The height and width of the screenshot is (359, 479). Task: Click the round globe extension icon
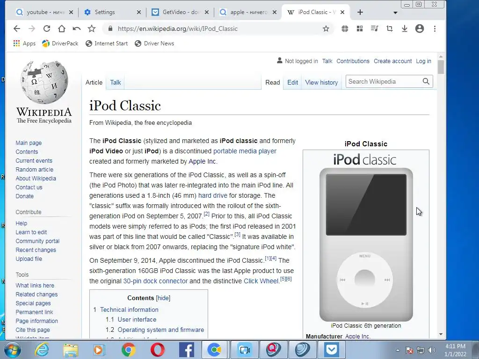[x=345, y=29]
